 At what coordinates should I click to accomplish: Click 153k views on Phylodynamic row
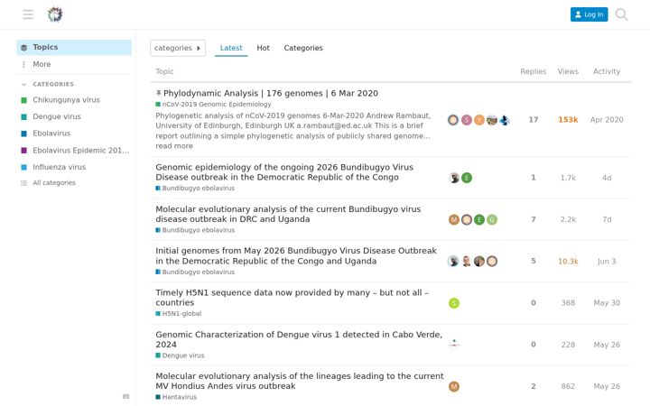pyautogui.click(x=568, y=120)
